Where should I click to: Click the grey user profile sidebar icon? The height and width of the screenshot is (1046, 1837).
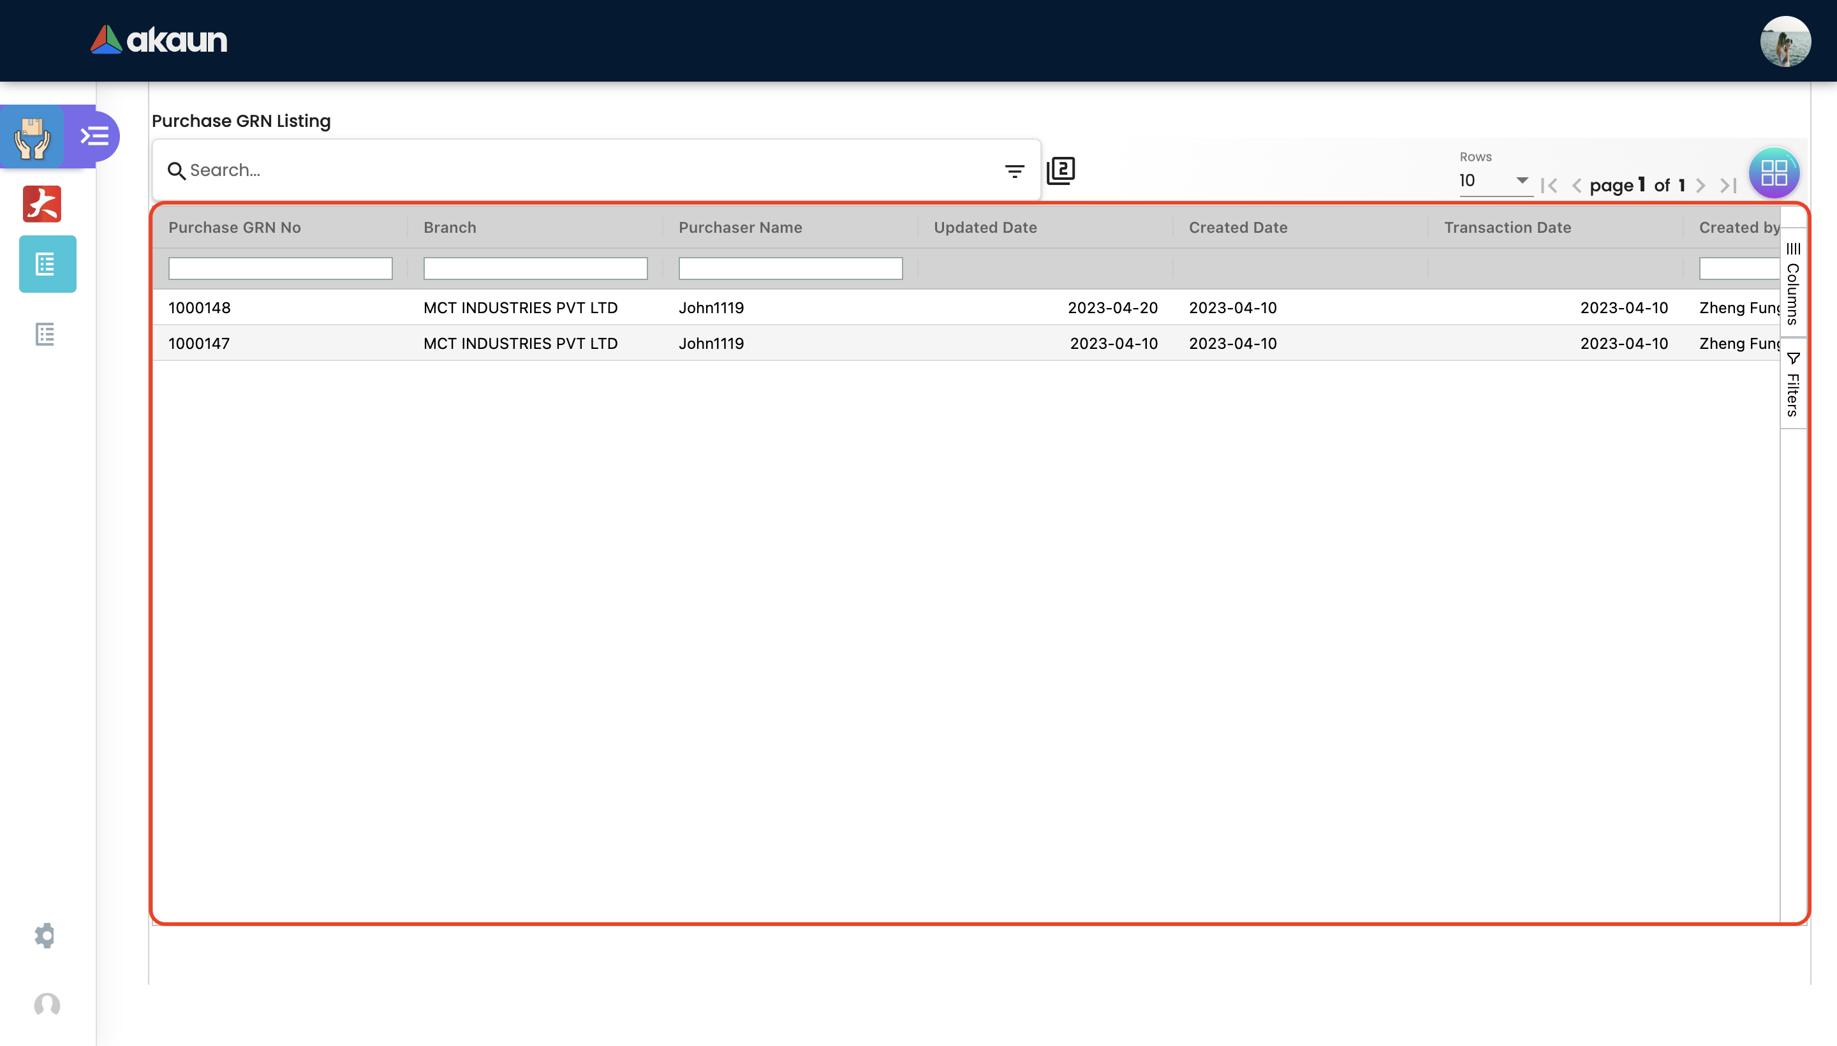click(x=47, y=1005)
